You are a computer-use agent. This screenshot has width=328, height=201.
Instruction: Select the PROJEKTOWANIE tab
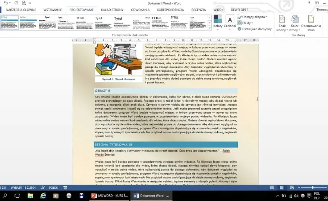tap(81, 10)
